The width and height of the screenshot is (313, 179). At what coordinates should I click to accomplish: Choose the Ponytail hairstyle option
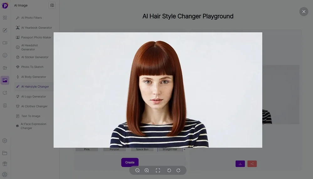coord(114,150)
